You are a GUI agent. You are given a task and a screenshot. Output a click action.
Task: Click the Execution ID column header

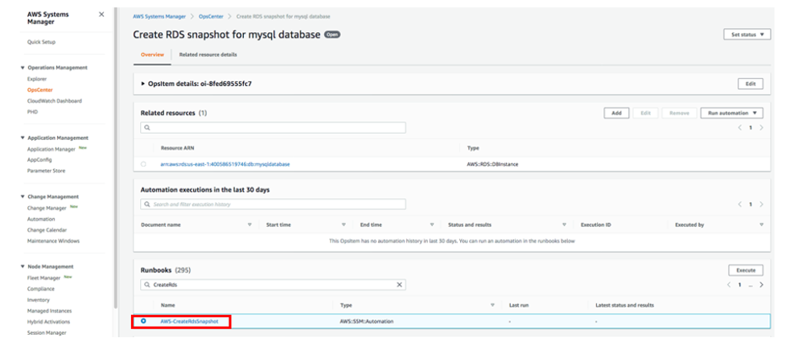[595, 225]
